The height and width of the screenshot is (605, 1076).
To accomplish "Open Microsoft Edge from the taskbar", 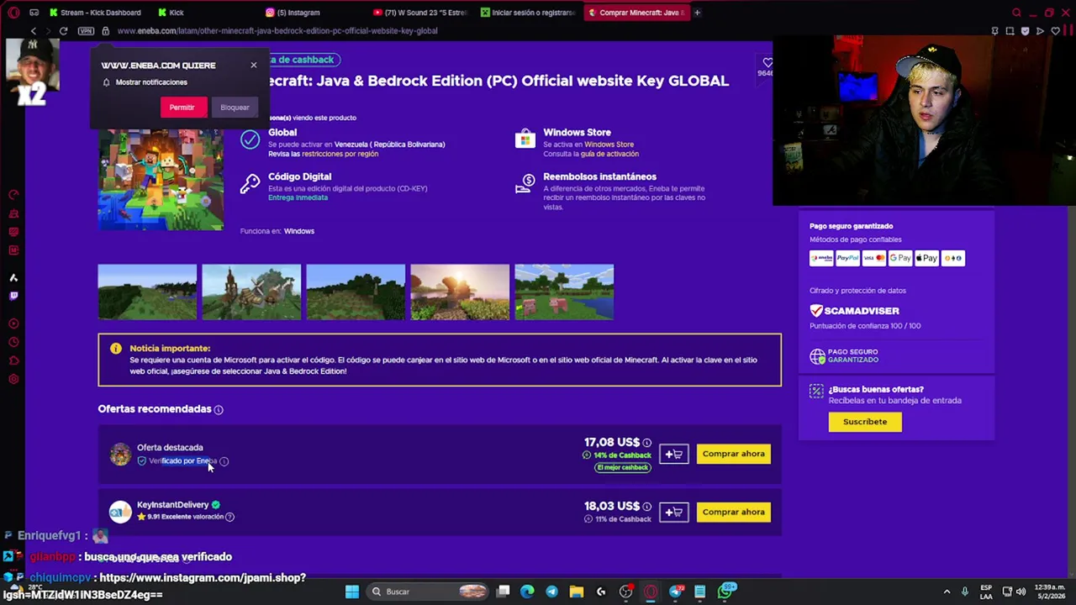I will click(527, 592).
